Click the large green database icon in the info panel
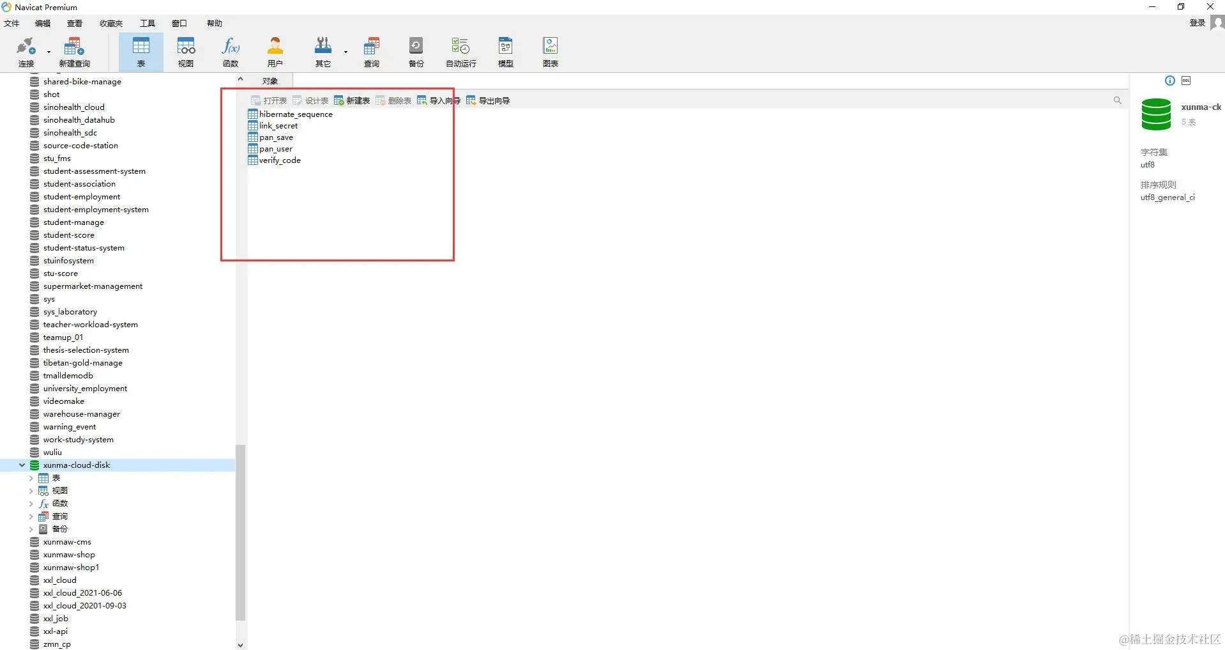 (1156, 114)
